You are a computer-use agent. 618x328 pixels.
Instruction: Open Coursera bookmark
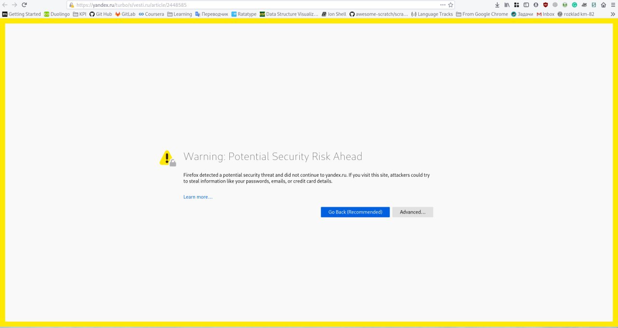(151, 14)
